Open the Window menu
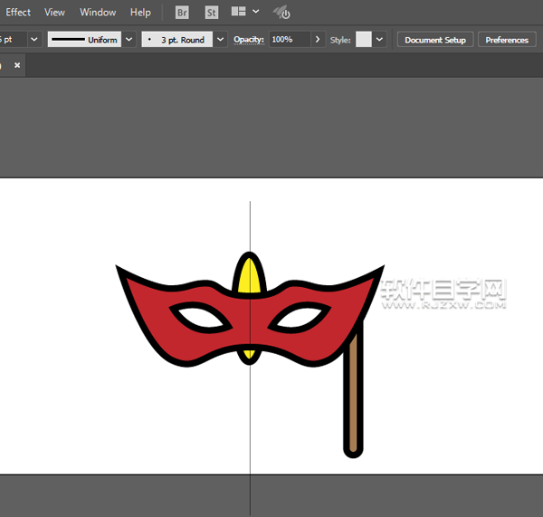Viewport: 543px width, 517px height. (98, 13)
